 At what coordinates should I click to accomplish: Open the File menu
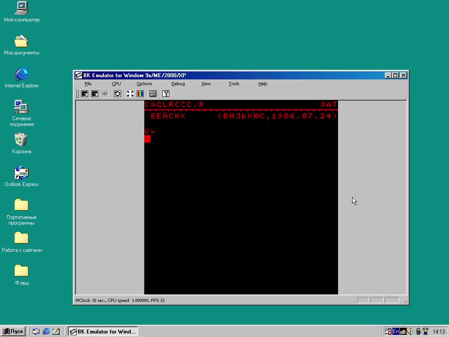(88, 84)
